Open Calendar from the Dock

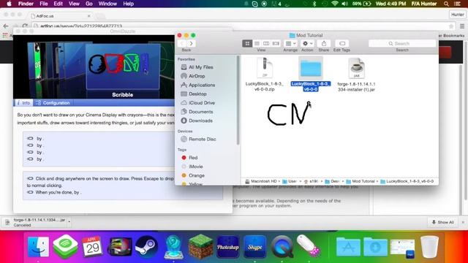93,247
